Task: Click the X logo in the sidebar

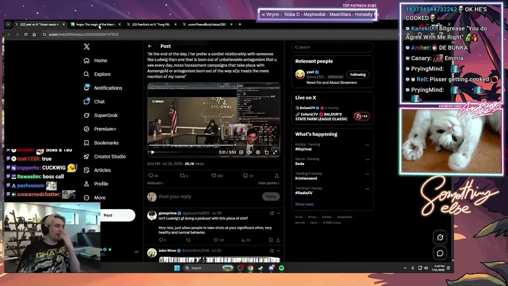Action: (87, 46)
